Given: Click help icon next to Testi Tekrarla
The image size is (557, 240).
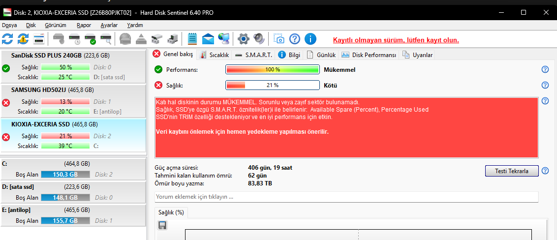Looking at the screenshot, I should click(x=545, y=171).
